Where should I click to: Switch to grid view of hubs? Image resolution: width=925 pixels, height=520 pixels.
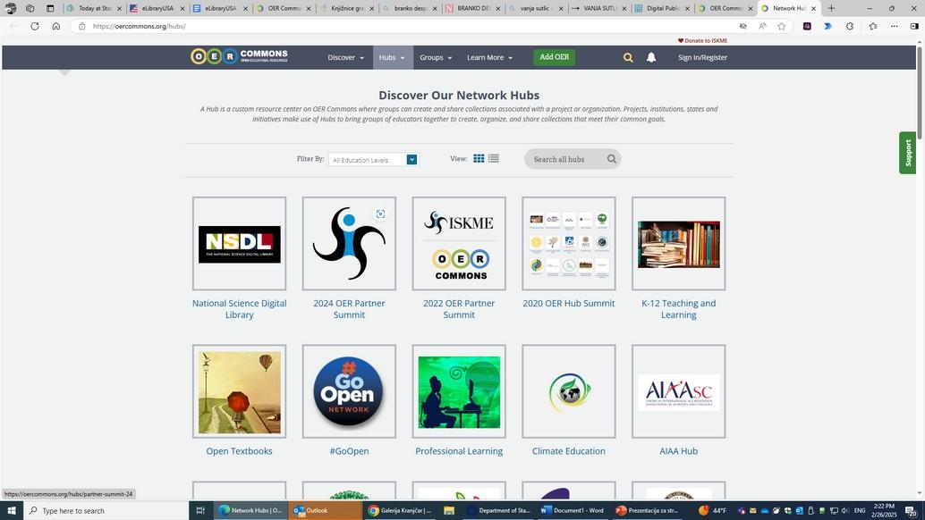pyautogui.click(x=479, y=158)
